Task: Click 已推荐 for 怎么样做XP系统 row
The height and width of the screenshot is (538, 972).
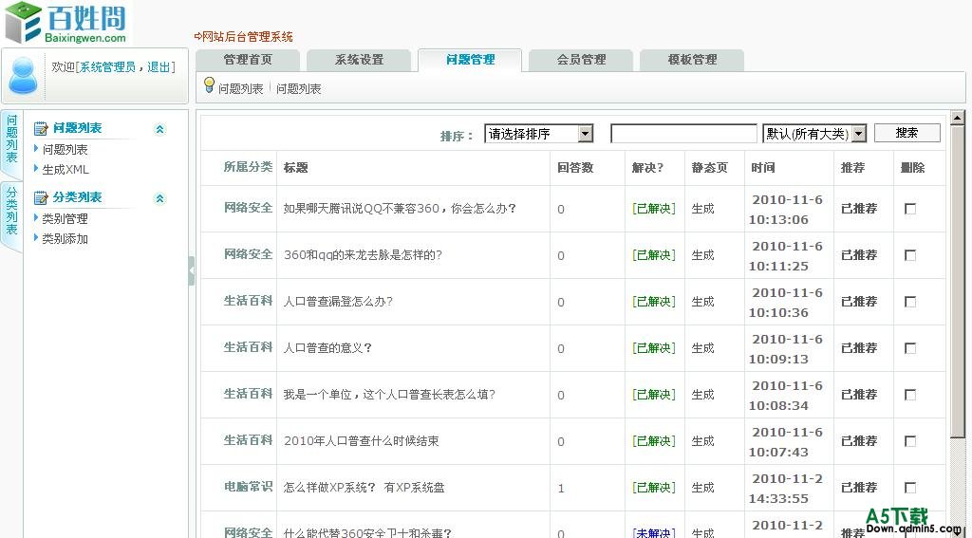Action: [x=859, y=488]
